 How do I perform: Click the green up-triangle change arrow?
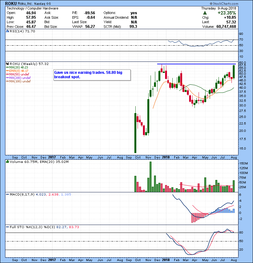point(205,13)
